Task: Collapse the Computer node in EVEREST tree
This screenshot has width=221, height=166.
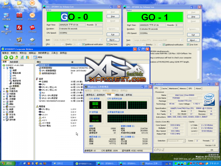Action: (4, 68)
